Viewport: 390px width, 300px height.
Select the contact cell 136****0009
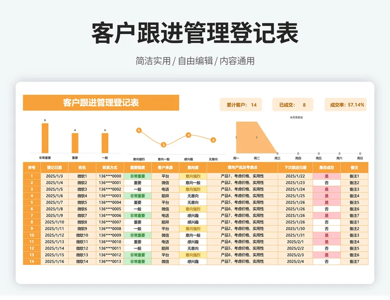pos(110,235)
